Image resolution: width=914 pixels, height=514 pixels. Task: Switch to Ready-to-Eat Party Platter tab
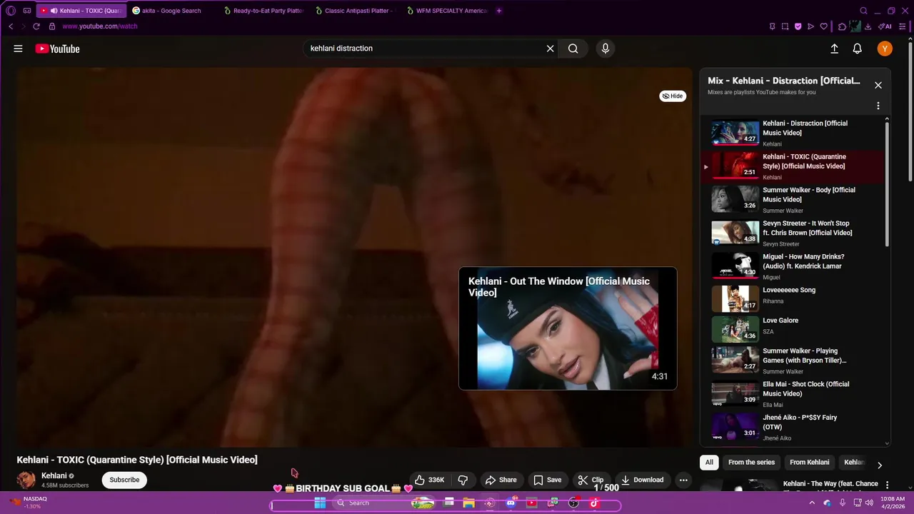click(263, 11)
